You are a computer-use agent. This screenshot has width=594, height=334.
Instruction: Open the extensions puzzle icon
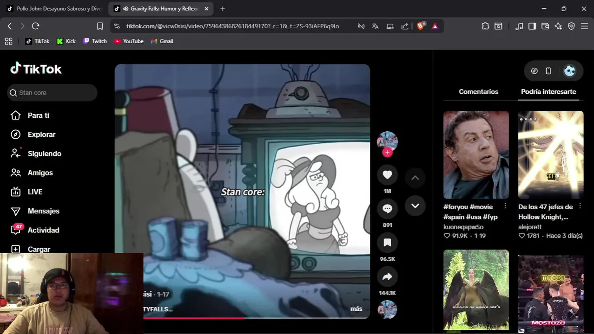click(485, 26)
